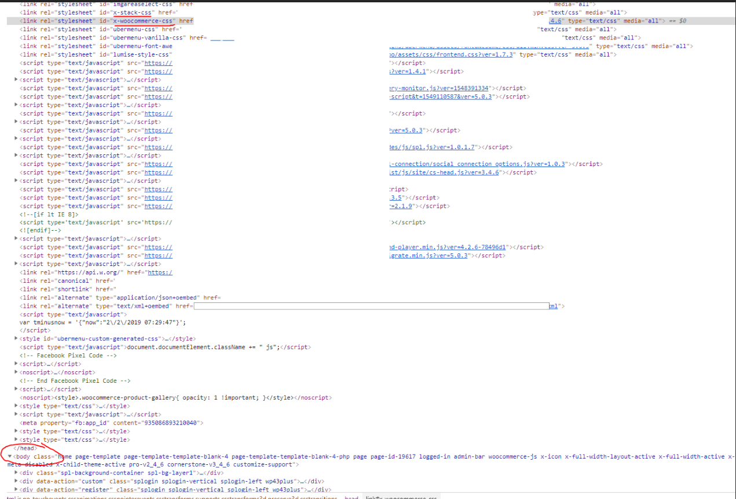
Task: Follow the spl.js?ver=1.0.1.7 script URL
Action: (x=435, y=147)
